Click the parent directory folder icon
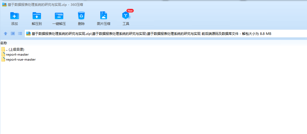The image size is (307, 134). tap(3, 49)
